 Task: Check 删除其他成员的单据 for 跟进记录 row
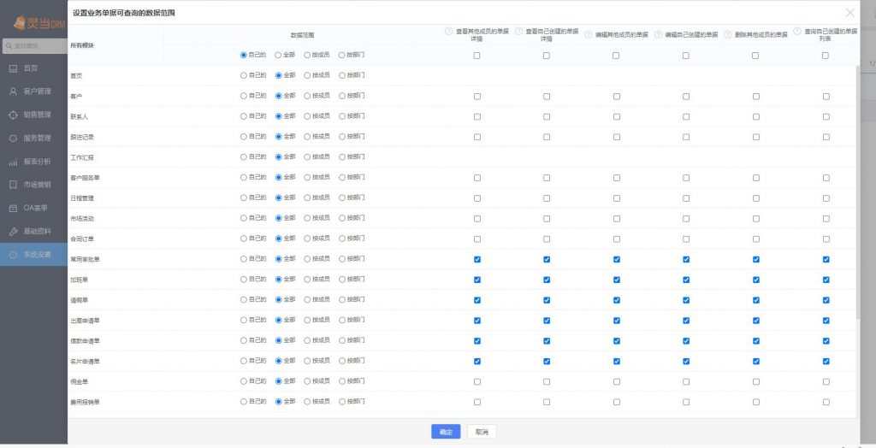[x=756, y=137]
